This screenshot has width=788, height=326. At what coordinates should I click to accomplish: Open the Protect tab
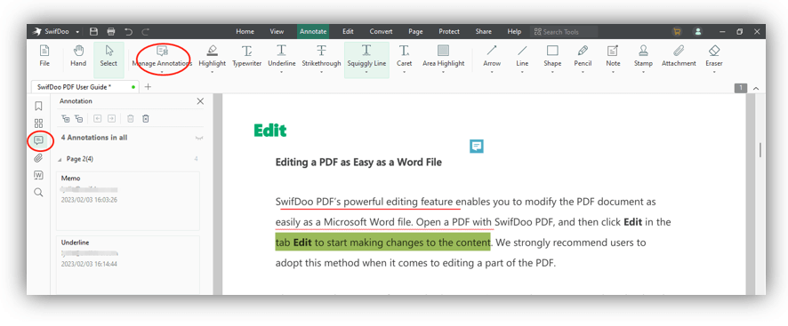point(449,32)
